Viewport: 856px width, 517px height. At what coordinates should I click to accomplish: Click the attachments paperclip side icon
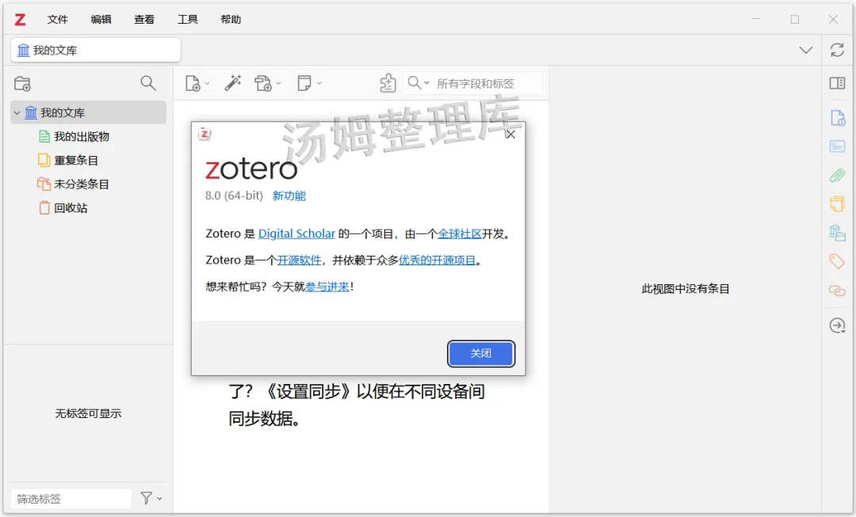[x=838, y=175]
